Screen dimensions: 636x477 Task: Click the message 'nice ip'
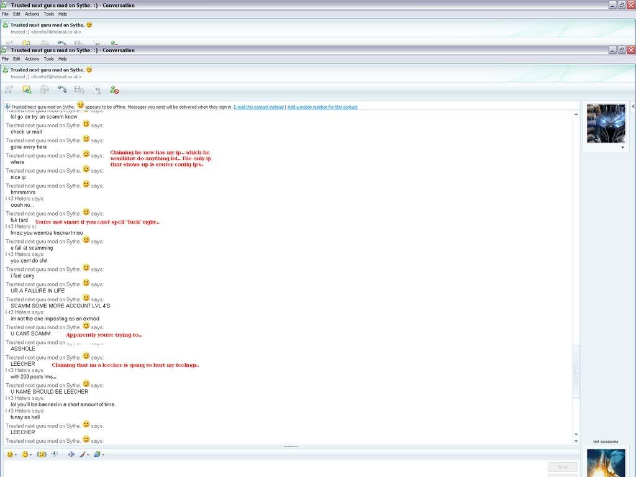point(18,177)
